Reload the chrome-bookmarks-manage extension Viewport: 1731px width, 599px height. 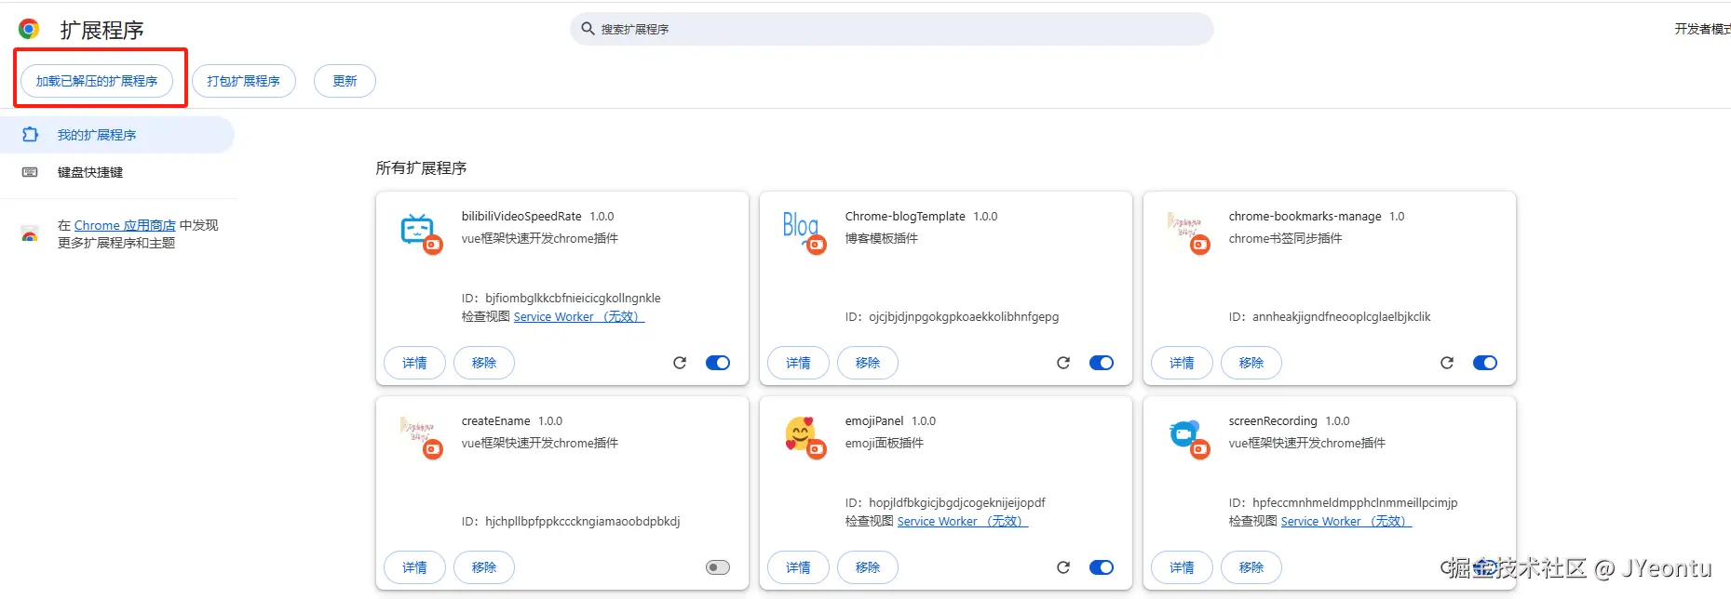pos(1447,363)
